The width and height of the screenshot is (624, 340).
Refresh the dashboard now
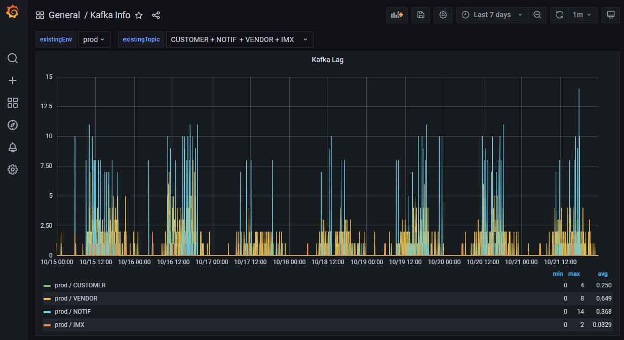(560, 15)
